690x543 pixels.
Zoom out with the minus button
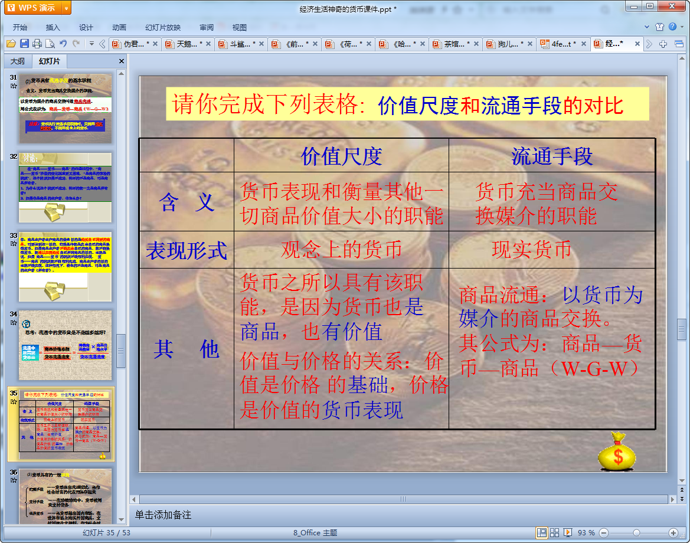(604, 533)
